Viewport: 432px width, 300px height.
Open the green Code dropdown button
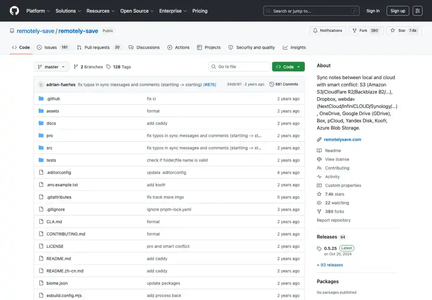pos(288,67)
